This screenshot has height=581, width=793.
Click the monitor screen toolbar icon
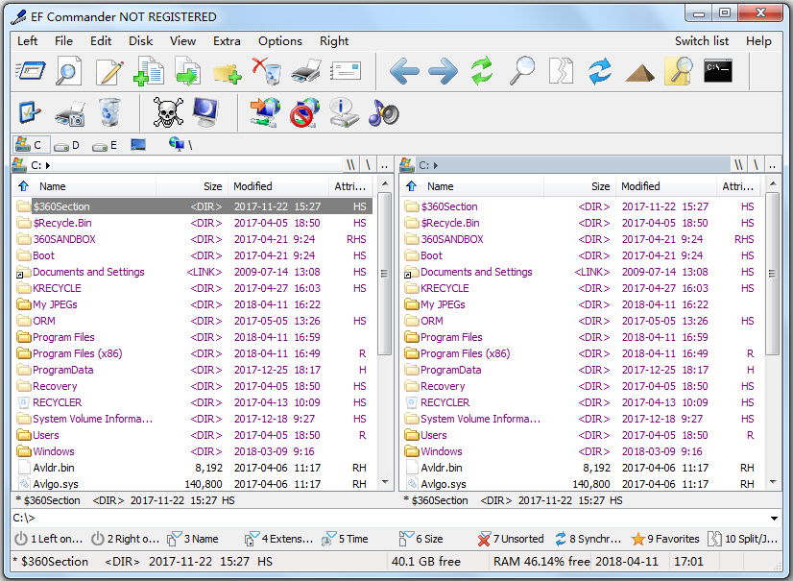(x=206, y=111)
